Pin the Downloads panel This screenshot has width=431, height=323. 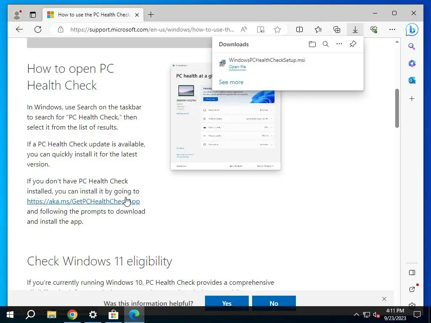(x=353, y=44)
